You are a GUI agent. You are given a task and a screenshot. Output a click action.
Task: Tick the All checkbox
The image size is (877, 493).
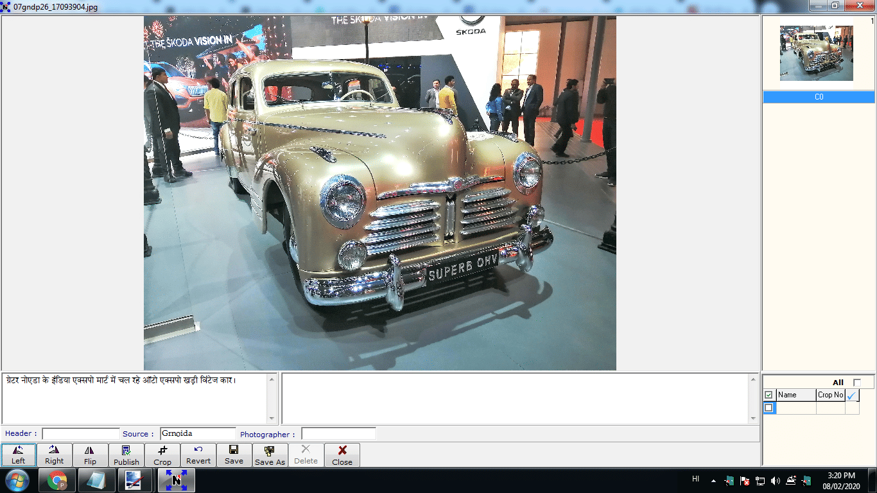pyautogui.click(x=857, y=383)
